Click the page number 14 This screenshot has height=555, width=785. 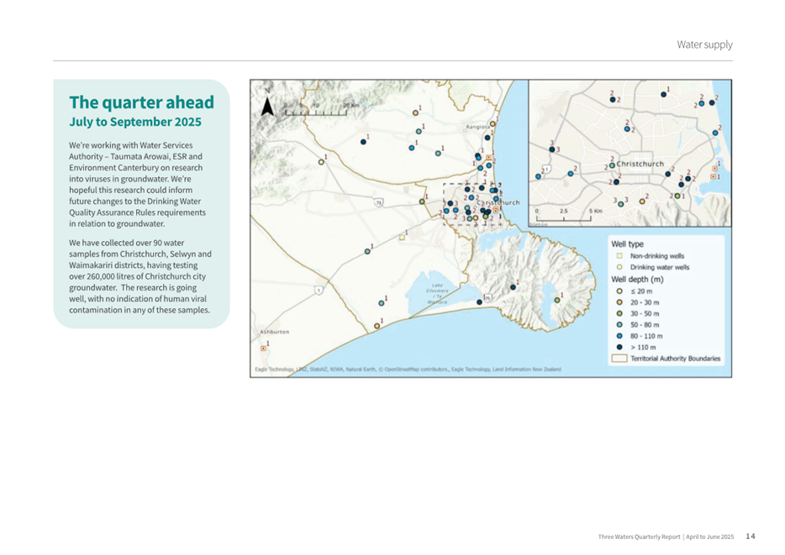(x=750, y=536)
